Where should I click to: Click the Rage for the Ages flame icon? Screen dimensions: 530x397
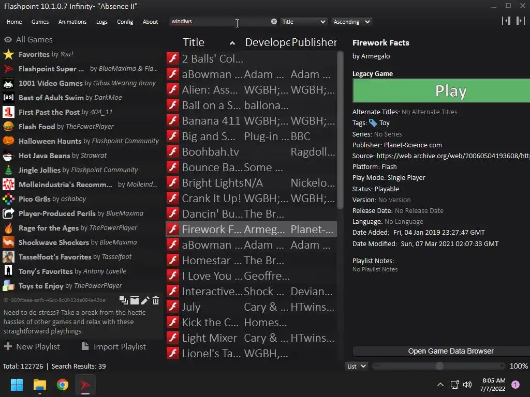pyautogui.click(x=8, y=228)
